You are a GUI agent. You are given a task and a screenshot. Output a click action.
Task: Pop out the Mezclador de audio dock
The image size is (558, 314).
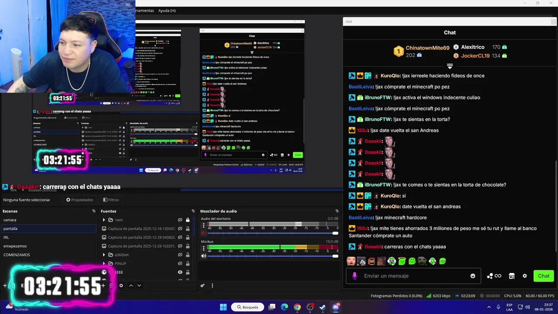click(337, 211)
